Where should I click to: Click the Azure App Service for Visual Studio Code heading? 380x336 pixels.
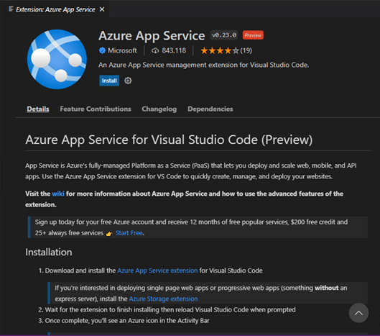click(x=169, y=140)
